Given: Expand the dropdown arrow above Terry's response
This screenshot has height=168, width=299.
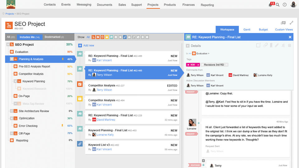Looking at the screenshot, I should point(203,161).
